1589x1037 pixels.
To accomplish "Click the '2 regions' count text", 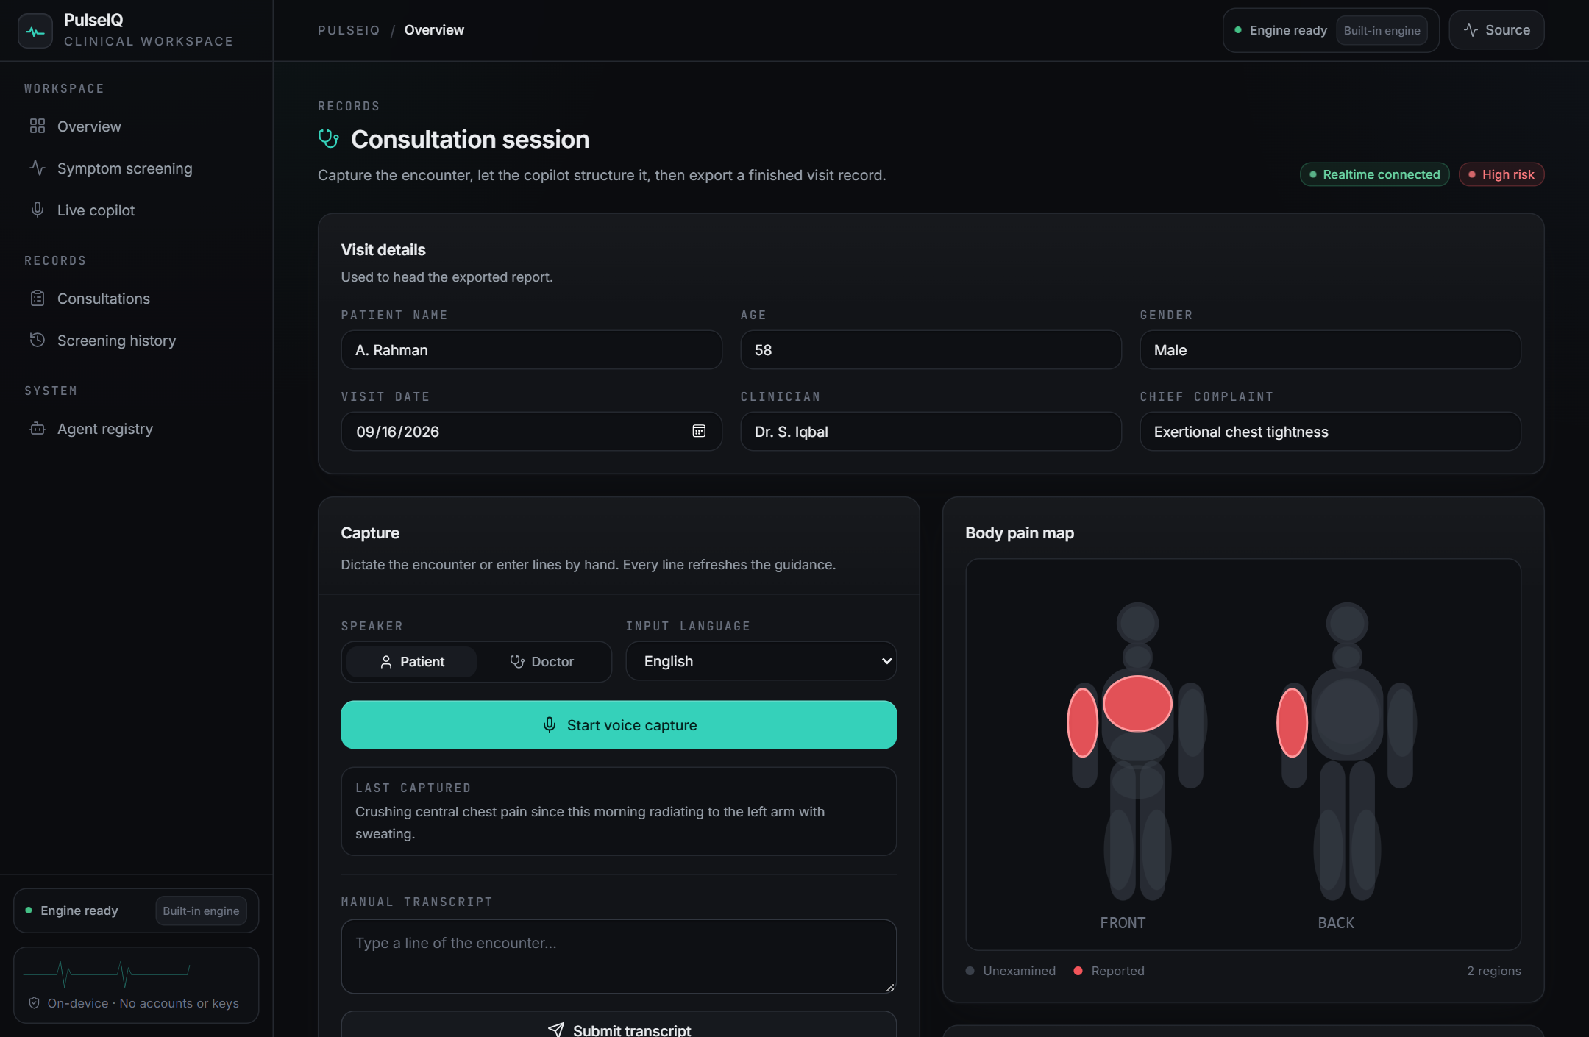I will [x=1493, y=971].
